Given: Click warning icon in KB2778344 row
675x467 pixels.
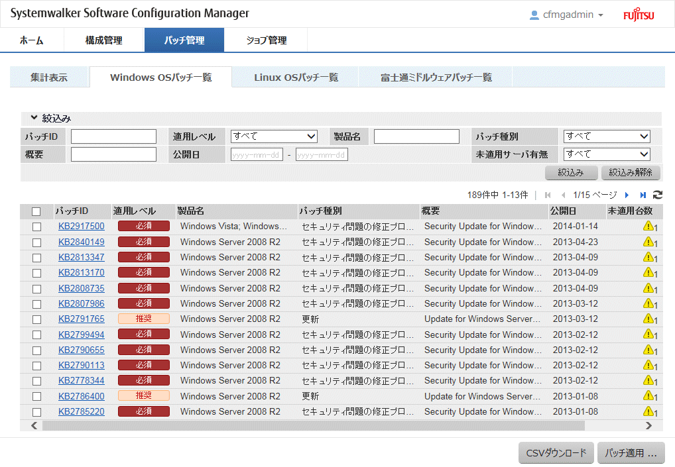Looking at the screenshot, I should pyautogui.click(x=648, y=380).
